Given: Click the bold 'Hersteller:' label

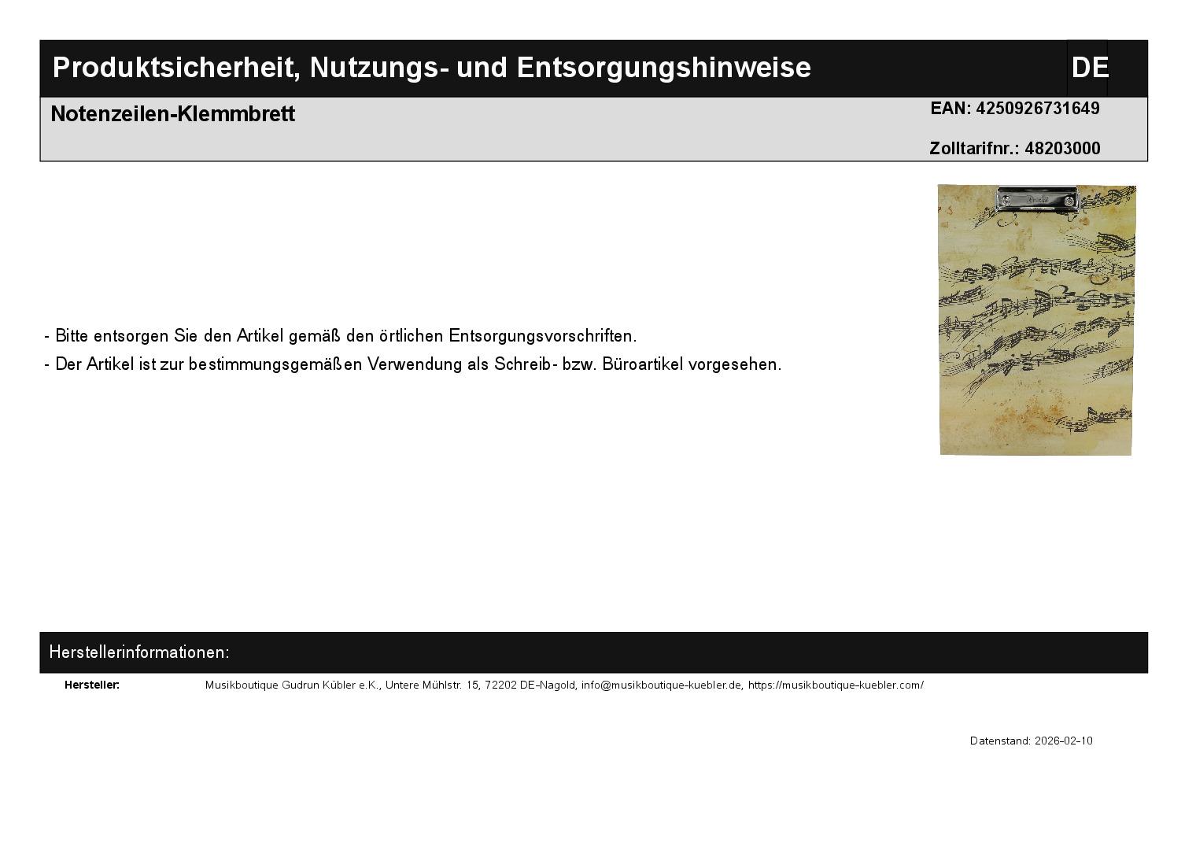Looking at the screenshot, I should 92,685.
